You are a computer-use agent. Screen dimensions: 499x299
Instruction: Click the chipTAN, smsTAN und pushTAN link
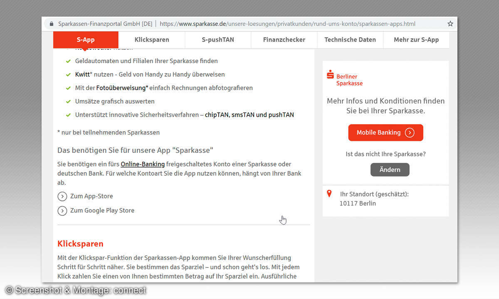[x=249, y=115]
